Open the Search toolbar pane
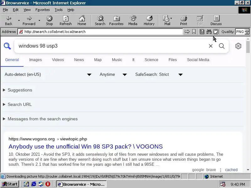 (x=100, y=20)
